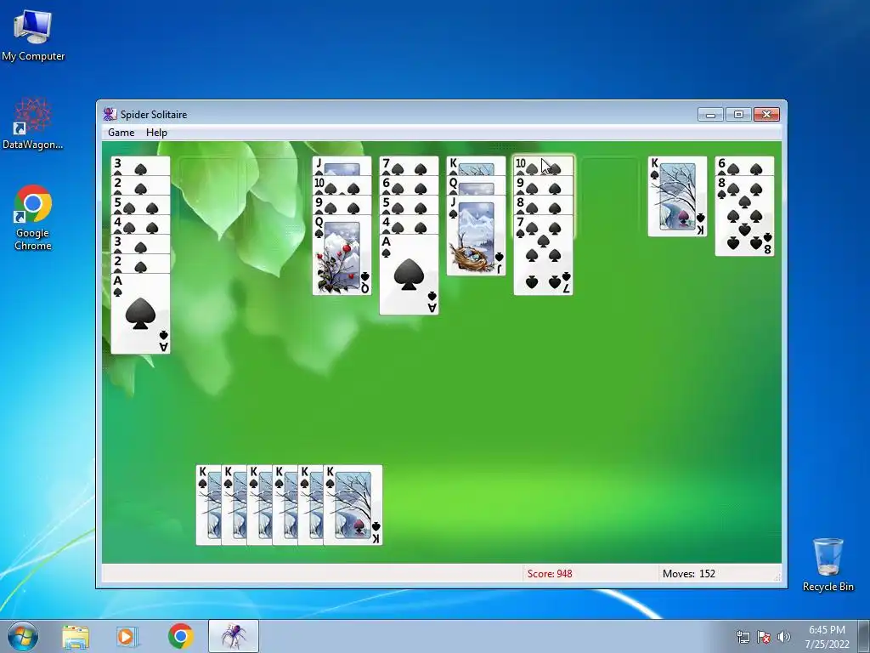Select the top 3 of spades in first column
Screen dimensions: 870x653
pos(140,166)
